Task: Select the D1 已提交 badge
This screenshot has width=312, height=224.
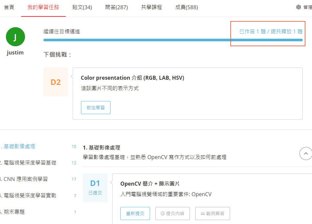Action: tap(95, 188)
